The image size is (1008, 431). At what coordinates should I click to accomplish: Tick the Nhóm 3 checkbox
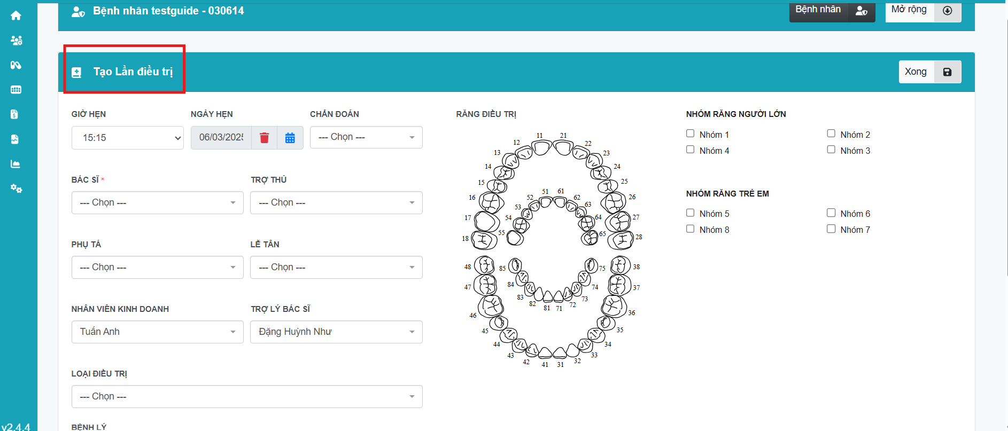(831, 150)
